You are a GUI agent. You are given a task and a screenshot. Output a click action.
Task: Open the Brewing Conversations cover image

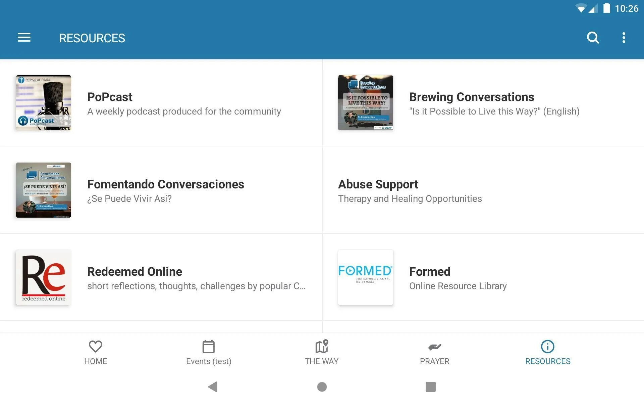click(366, 103)
